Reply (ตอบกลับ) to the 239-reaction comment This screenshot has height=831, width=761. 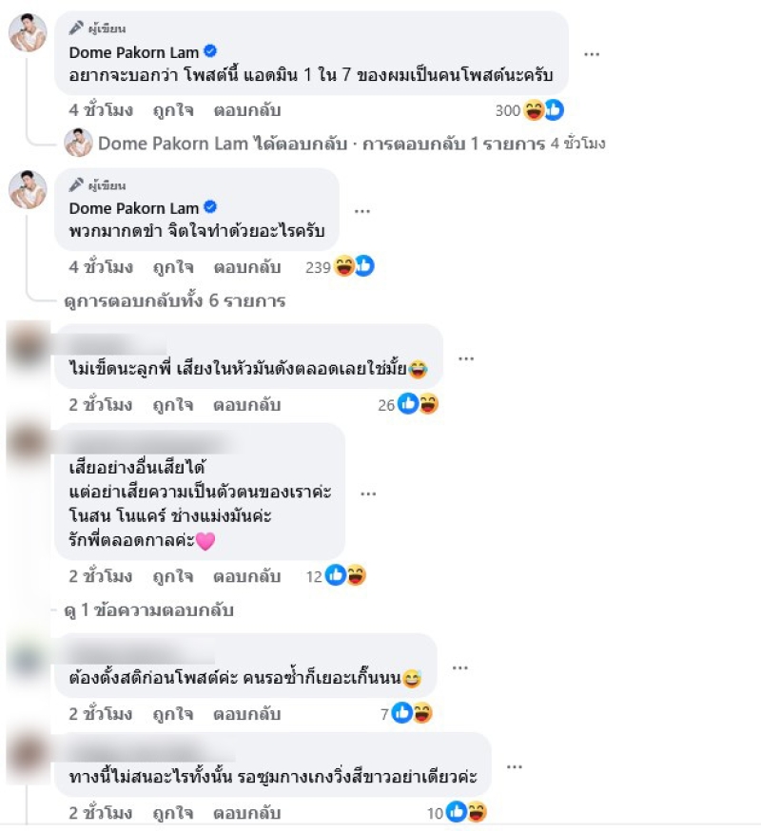pyautogui.click(x=247, y=267)
